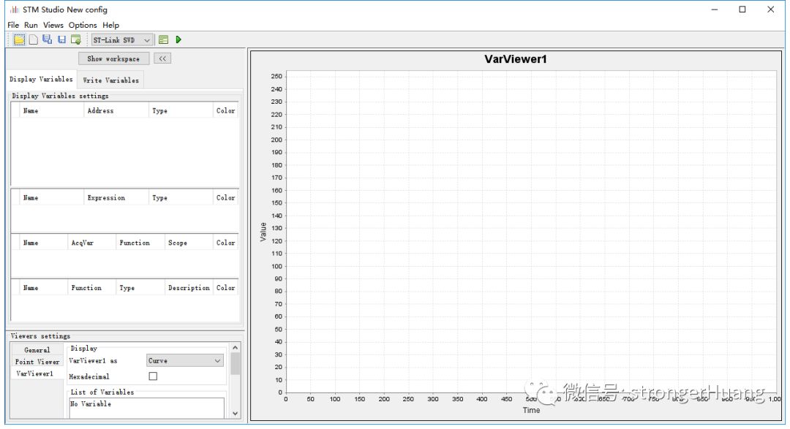Open the Help menu
Image resolution: width=790 pixels, height=429 pixels.
pyautogui.click(x=111, y=25)
